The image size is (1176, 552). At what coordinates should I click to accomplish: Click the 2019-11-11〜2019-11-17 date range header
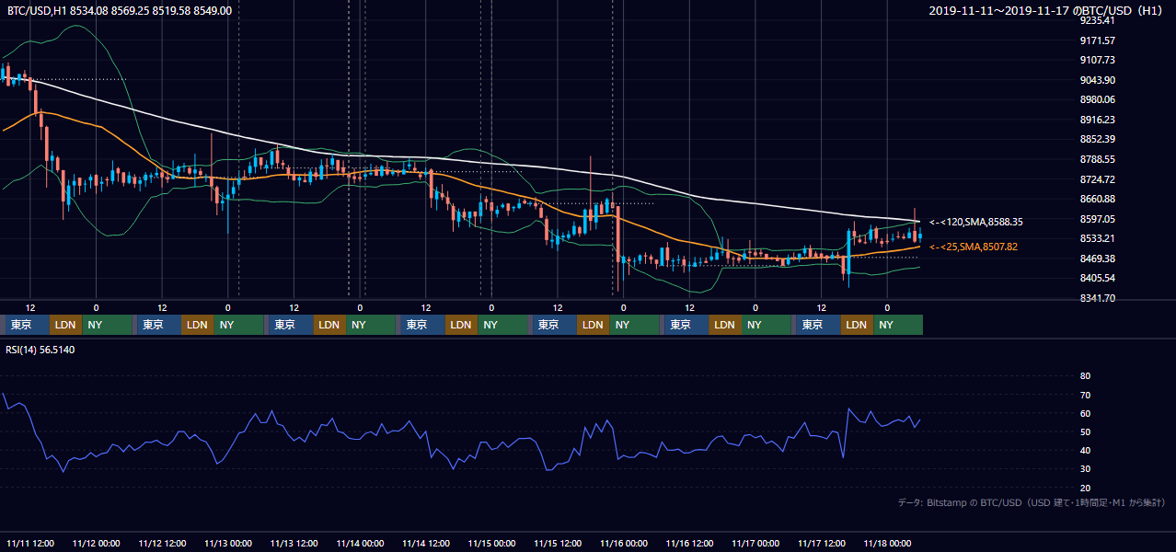pos(1047,11)
